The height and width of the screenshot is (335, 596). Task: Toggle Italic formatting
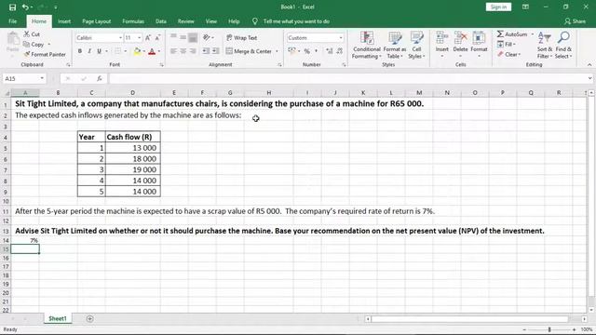(89, 51)
